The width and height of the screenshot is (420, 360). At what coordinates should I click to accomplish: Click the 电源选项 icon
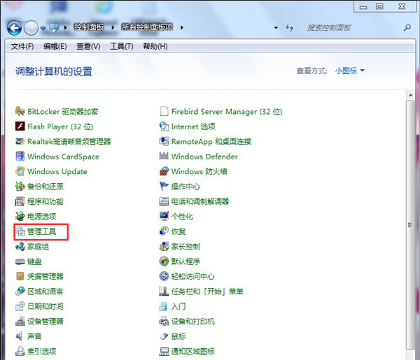(x=20, y=216)
